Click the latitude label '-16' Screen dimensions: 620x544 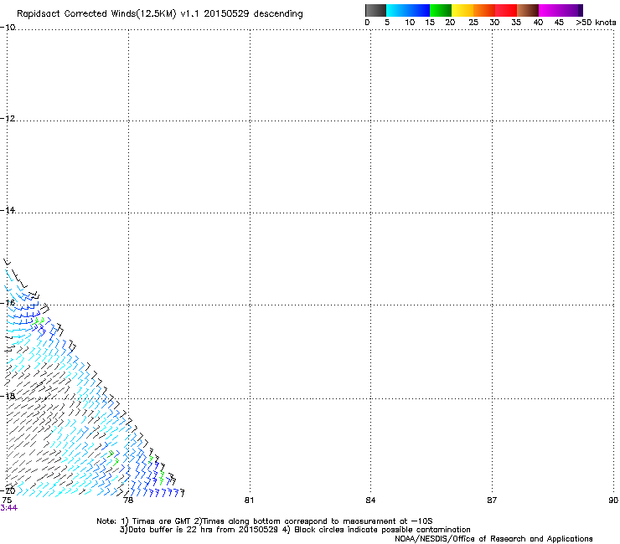tap(8, 303)
